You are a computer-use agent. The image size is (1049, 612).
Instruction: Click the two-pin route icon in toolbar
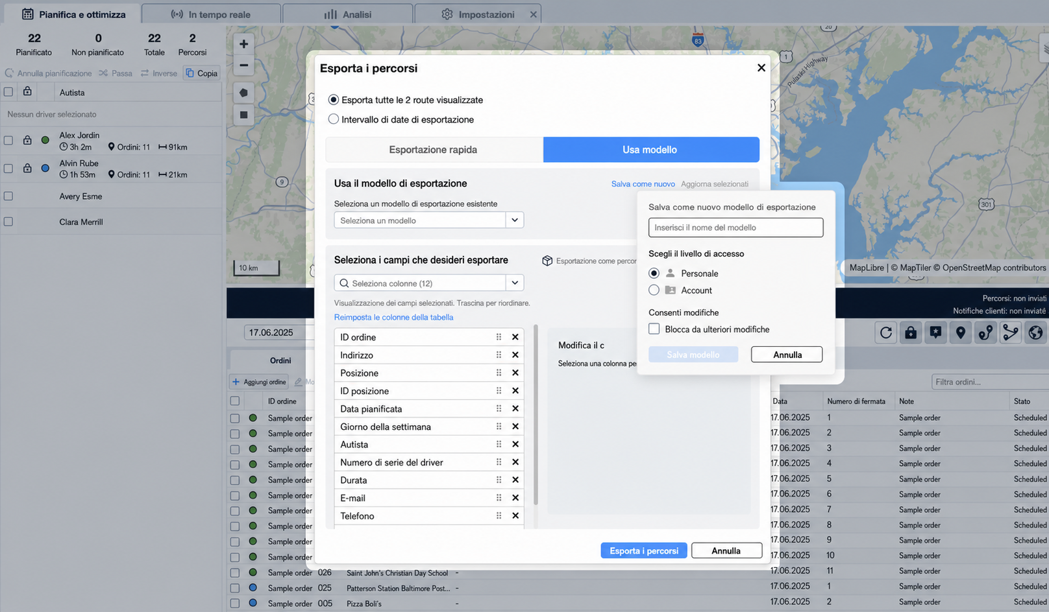click(x=985, y=333)
